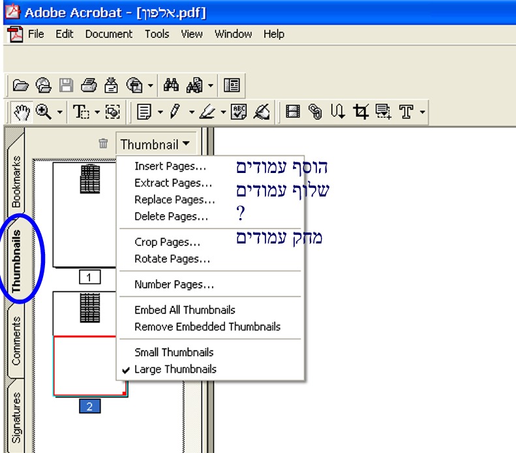Image resolution: width=516 pixels, height=453 pixels.
Task: Click the Acrobat document icon beside File
Action: tap(15, 34)
